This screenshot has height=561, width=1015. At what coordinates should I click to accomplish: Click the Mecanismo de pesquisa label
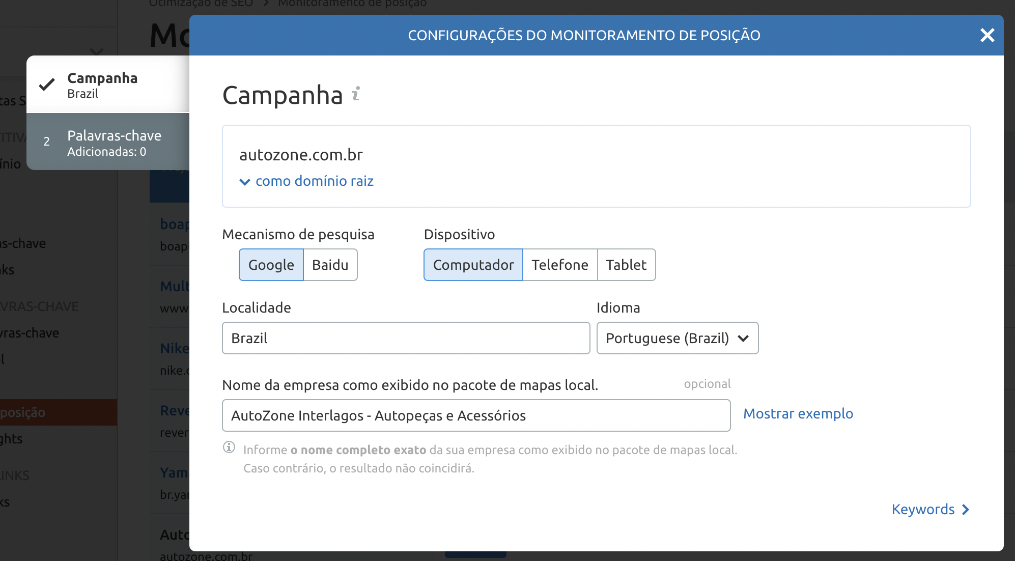(x=298, y=234)
